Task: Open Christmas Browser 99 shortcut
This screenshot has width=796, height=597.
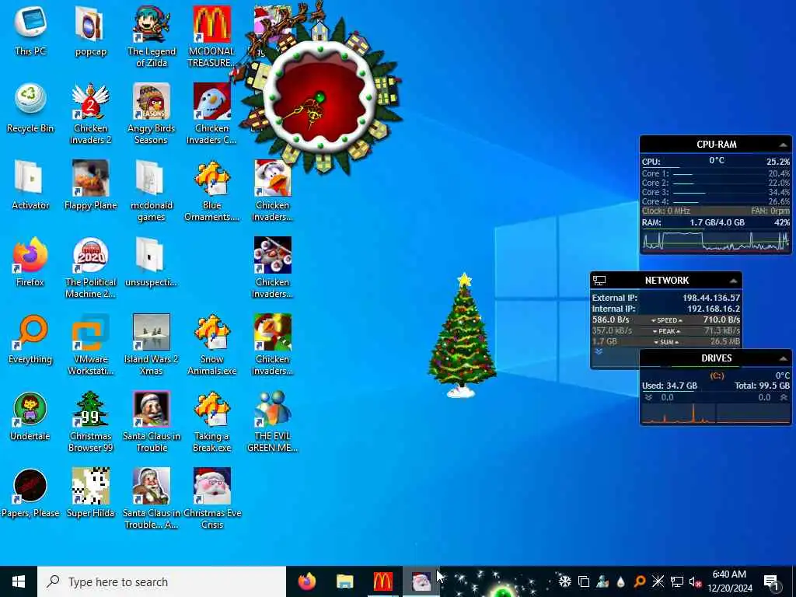Action: pyautogui.click(x=90, y=421)
